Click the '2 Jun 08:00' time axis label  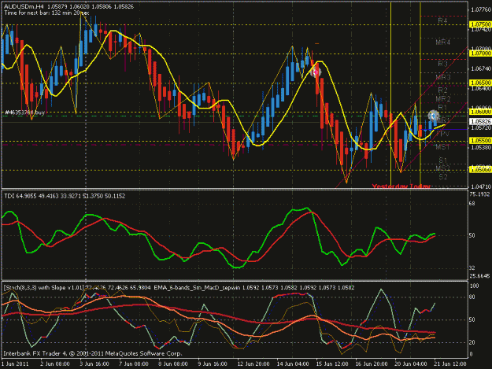pyautogui.click(x=55, y=364)
